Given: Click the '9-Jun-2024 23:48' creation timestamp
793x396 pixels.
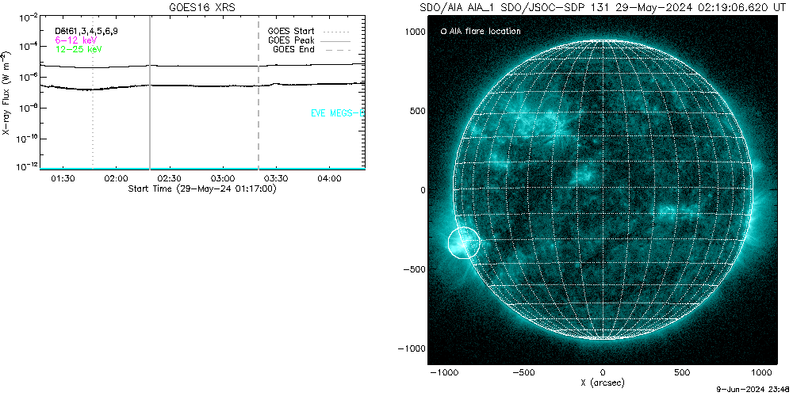Looking at the screenshot, I should point(755,390).
